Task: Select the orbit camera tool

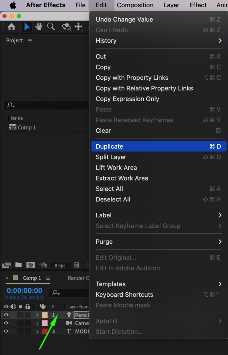Action: coord(67,27)
